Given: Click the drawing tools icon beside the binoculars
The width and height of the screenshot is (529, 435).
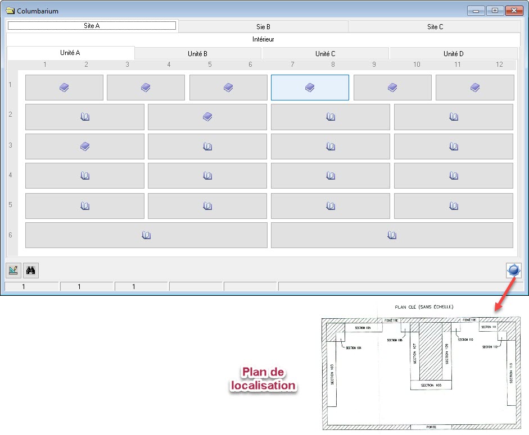Looking at the screenshot, I should pyautogui.click(x=13, y=271).
